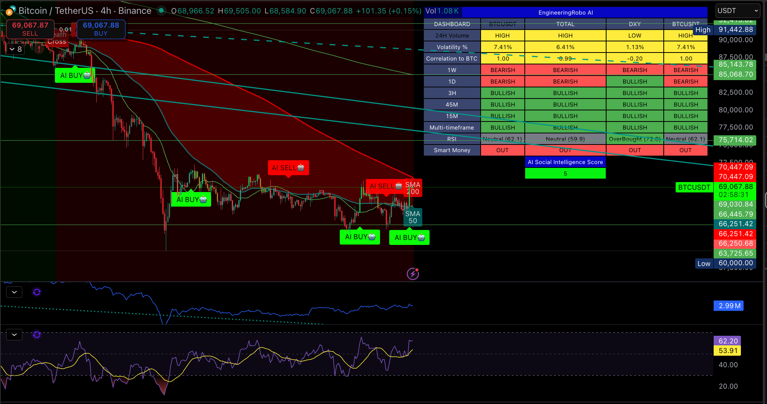Click the DASHBOARD header cell
767x404 pixels.
coord(452,24)
